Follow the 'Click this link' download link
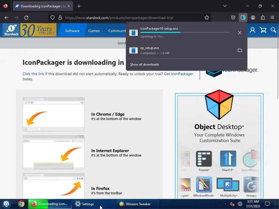The image size is (279, 209). click(x=33, y=74)
